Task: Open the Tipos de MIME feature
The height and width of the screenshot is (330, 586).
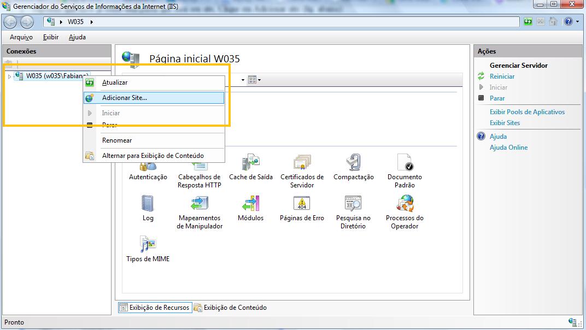Action: tap(148, 249)
